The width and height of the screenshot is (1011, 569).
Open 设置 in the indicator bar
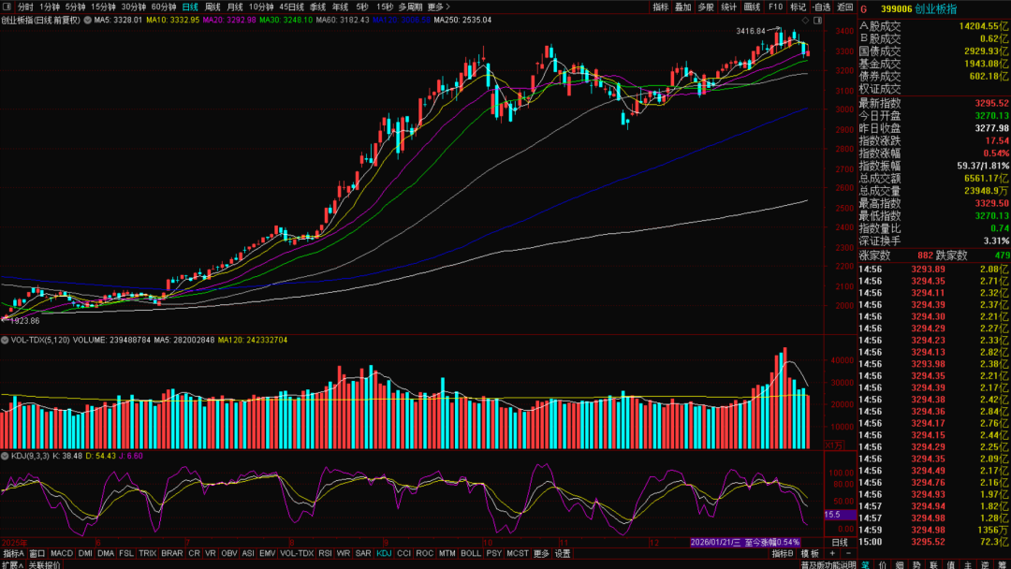(x=562, y=553)
